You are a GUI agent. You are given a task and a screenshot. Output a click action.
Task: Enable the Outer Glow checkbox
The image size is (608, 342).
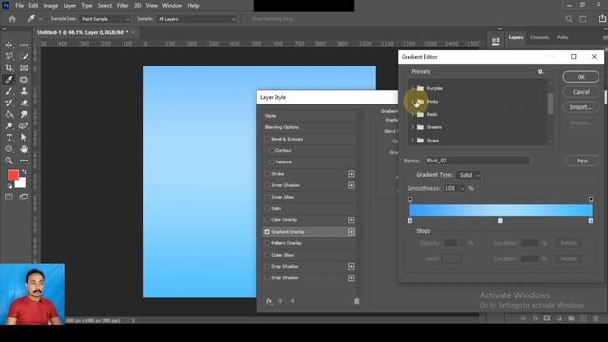pos(267,255)
